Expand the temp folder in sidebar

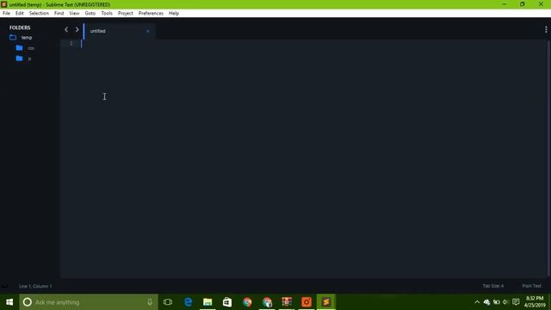coord(27,38)
